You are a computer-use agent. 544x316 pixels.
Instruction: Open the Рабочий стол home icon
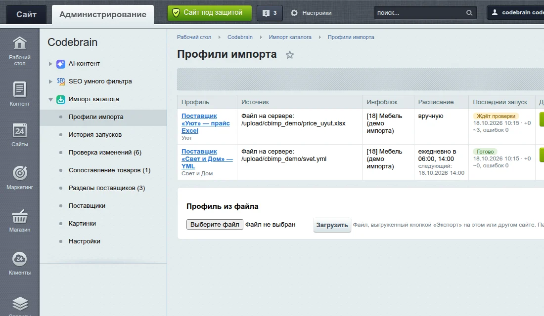pos(20,43)
